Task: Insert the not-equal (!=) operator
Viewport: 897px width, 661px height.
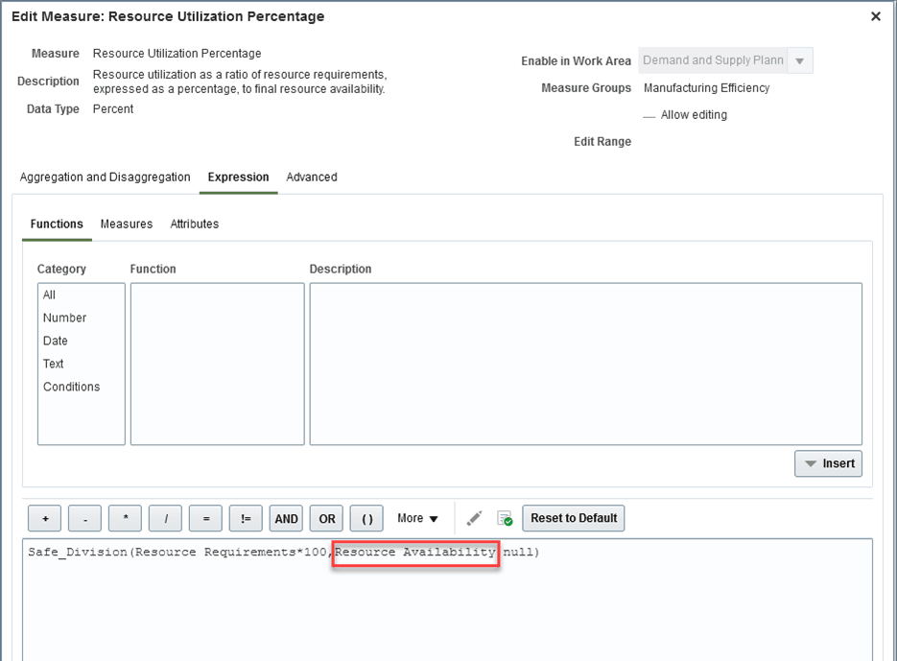Action: (246, 518)
